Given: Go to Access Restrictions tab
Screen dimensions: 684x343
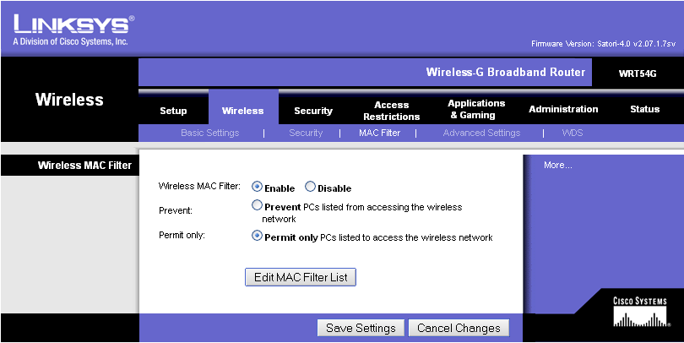Looking at the screenshot, I should [391, 111].
